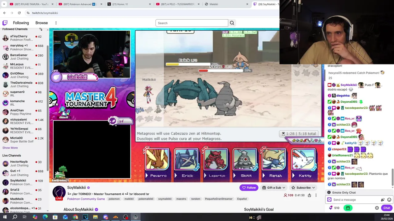Open the three-dot menu beside Browse

coord(56,23)
